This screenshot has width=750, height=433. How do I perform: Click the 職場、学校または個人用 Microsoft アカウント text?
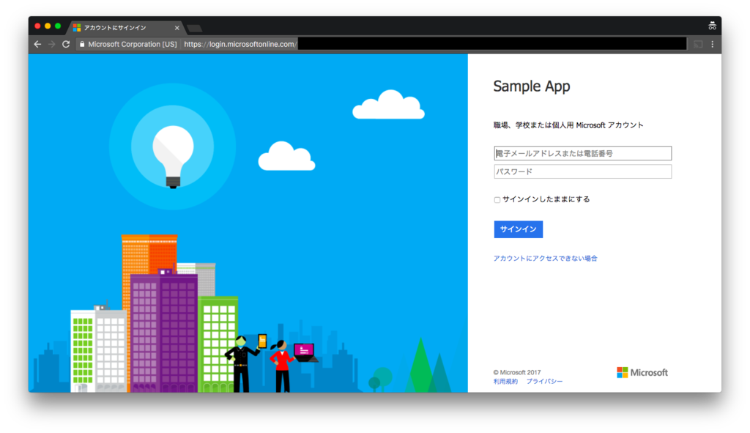[x=568, y=125]
